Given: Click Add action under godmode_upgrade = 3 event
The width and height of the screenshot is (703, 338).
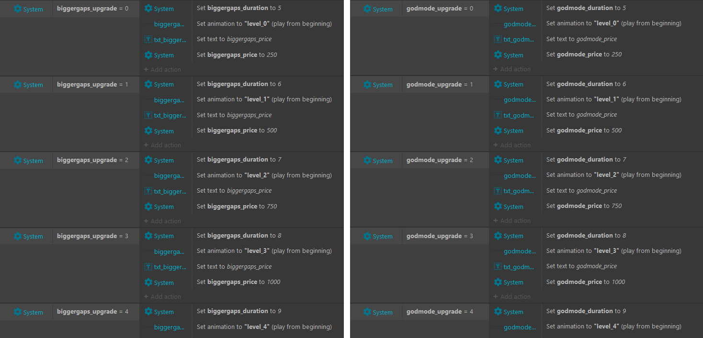Looking at the screenshot, I should coord(512,297).
